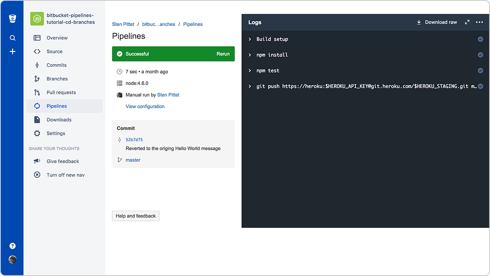This screenshot has width=490, height=276.
Task: Click the plus icon to create something new
Action: click(x=12, y=51)
